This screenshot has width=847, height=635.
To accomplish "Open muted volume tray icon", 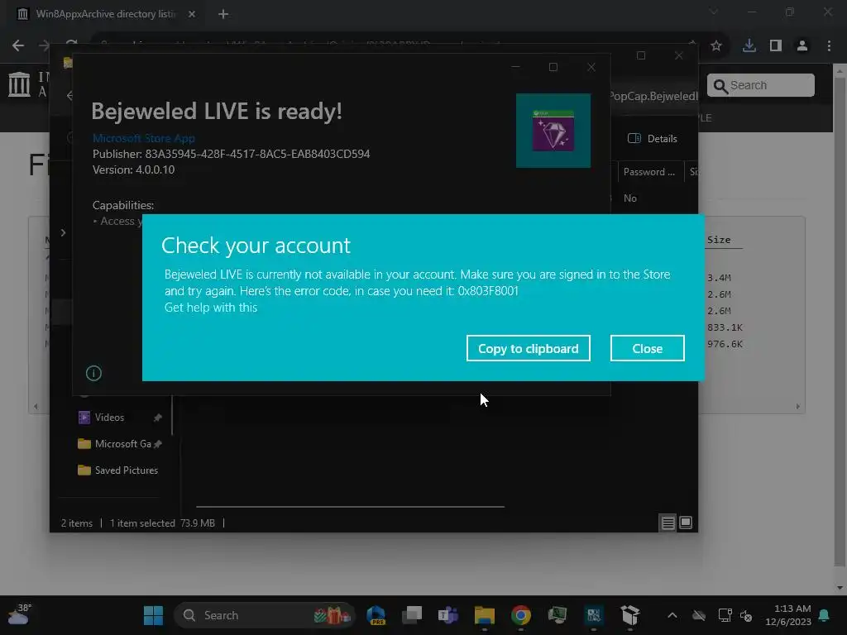I will 747,615.
